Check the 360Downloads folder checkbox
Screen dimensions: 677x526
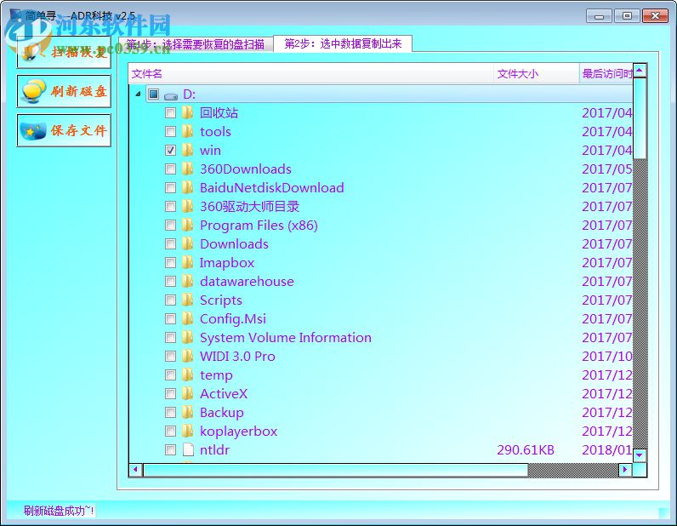tap(171, 169)
